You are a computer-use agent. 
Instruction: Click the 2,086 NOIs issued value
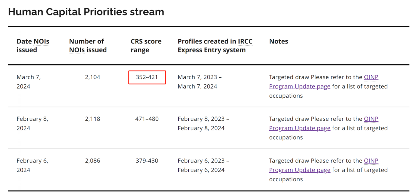(x=92, y=161)
